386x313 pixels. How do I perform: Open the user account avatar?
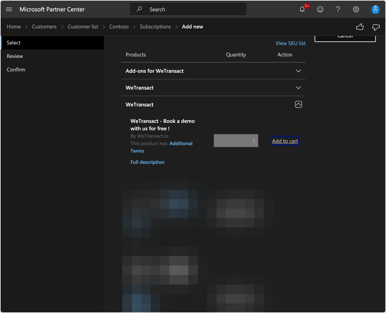pos(375,9)
